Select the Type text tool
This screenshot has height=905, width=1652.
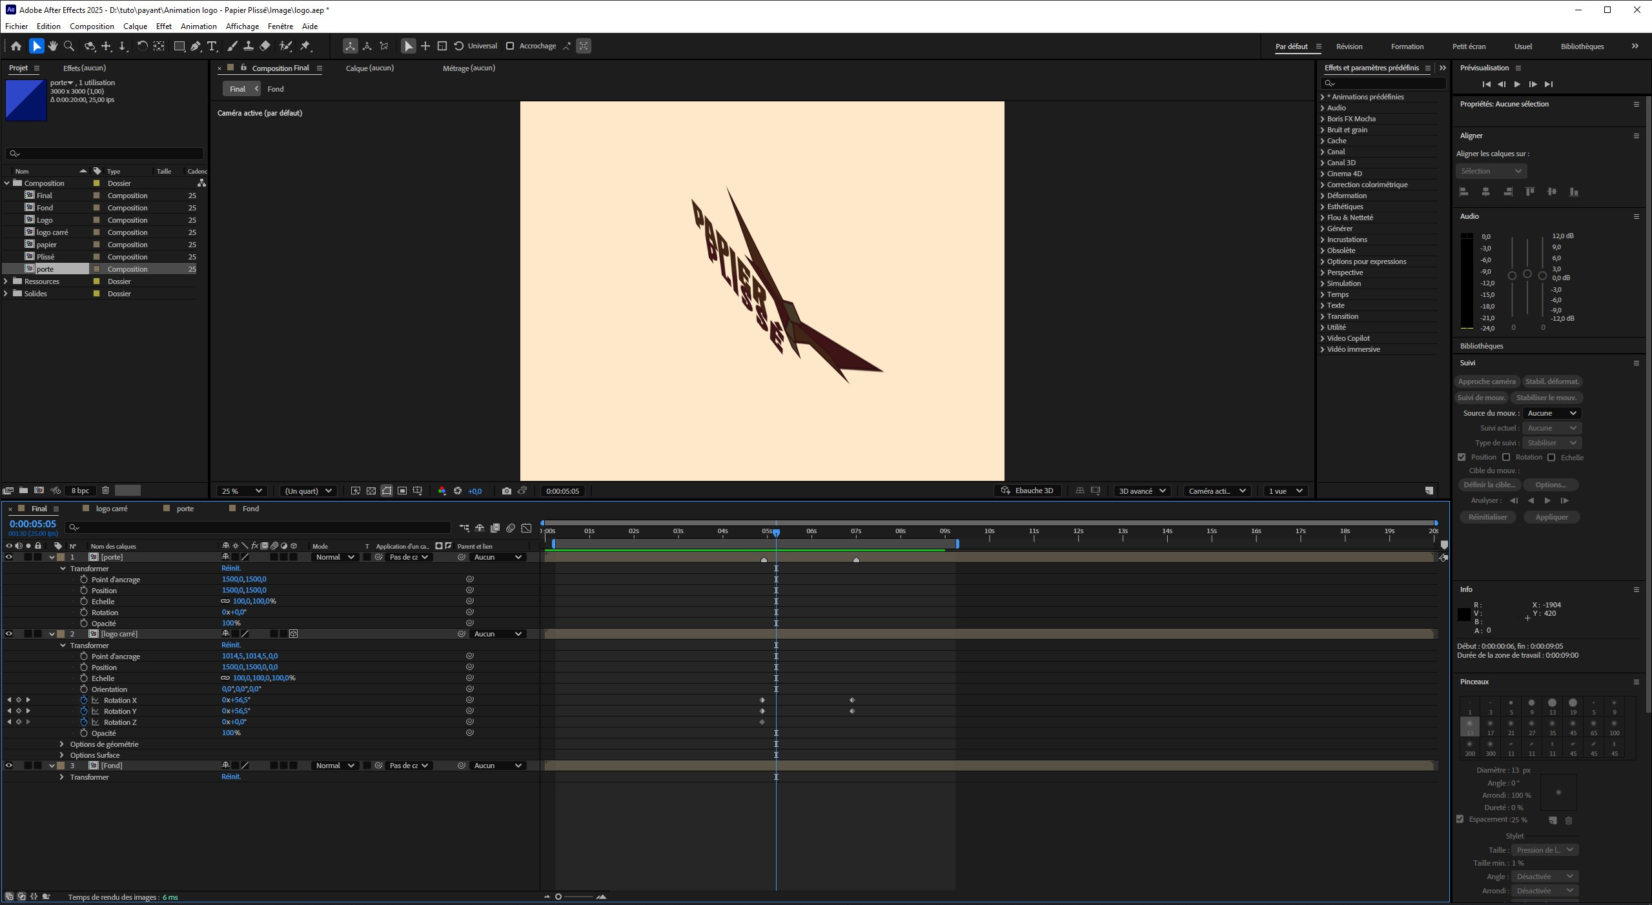(212, 46)
